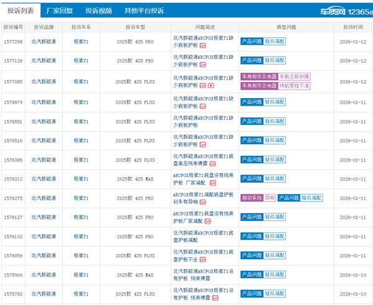
Task: Click 北汽新能源 brand in row 1576551
Action: (x=43, y=122)
